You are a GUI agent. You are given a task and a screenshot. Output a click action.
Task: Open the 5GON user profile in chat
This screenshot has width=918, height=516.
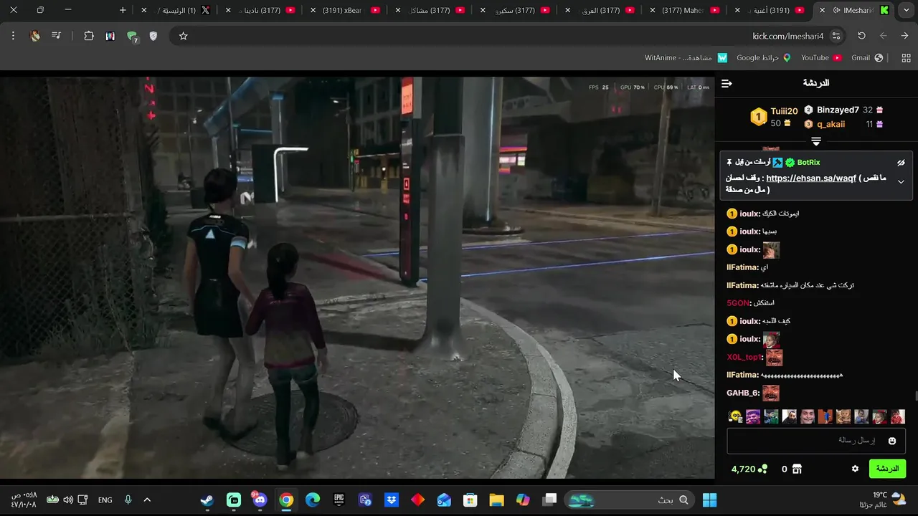(x=738, y=303)
